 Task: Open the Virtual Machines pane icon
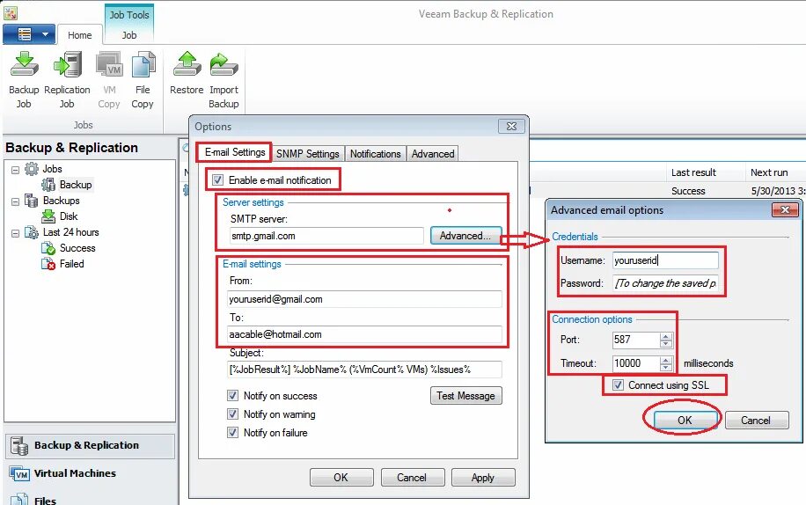point(19,473)
